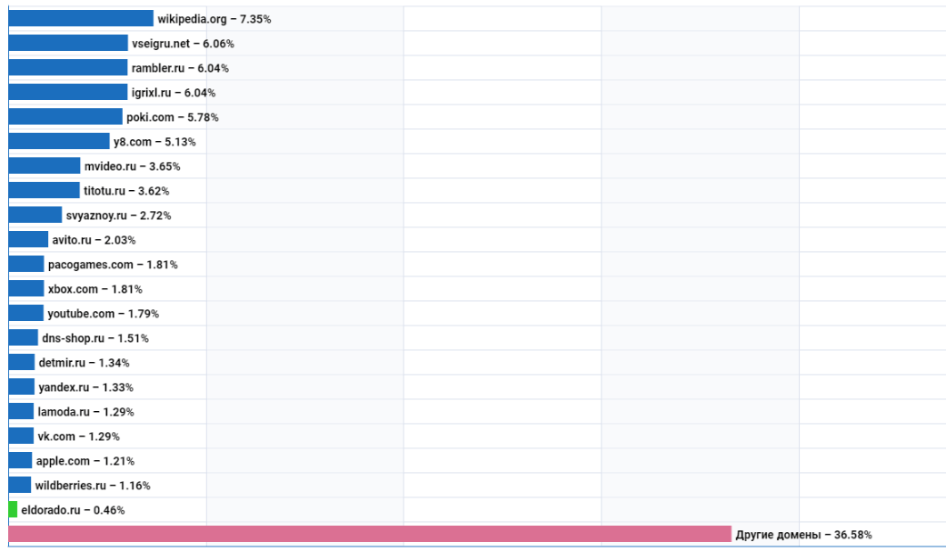Screen dimensions: 946x552
Task: Click the mvideo.ru blue bar
Action: click(x=44, y=166)
